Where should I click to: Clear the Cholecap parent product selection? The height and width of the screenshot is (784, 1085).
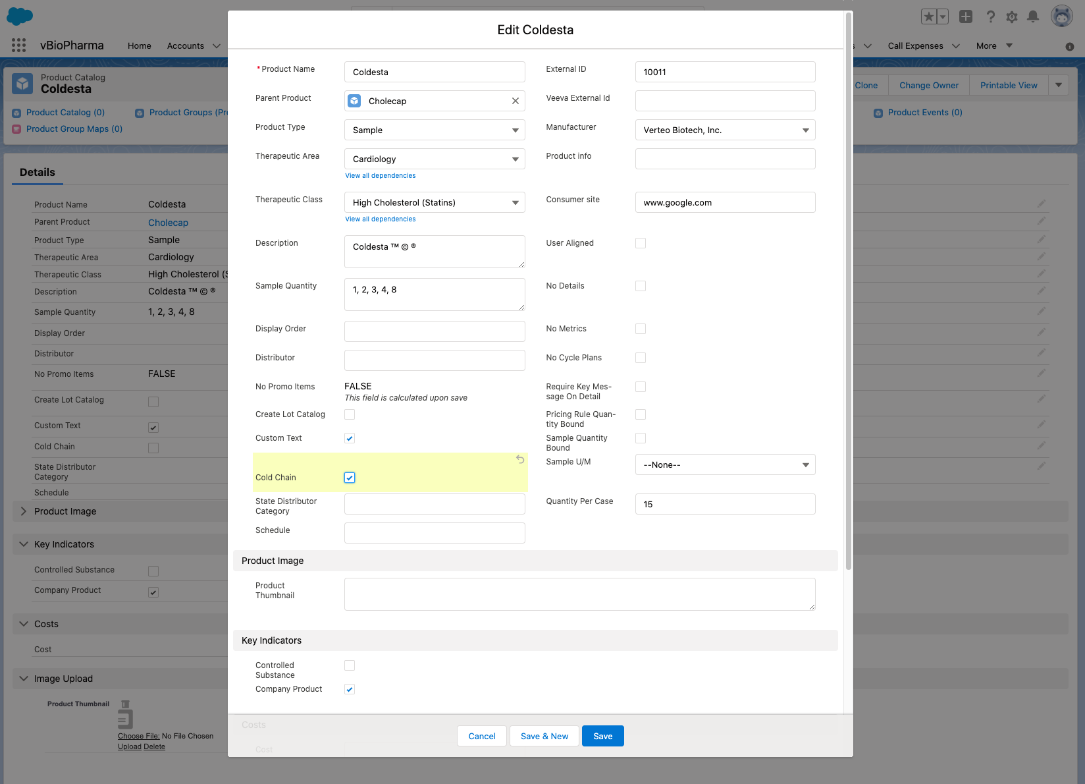click(x=515, y=101)
